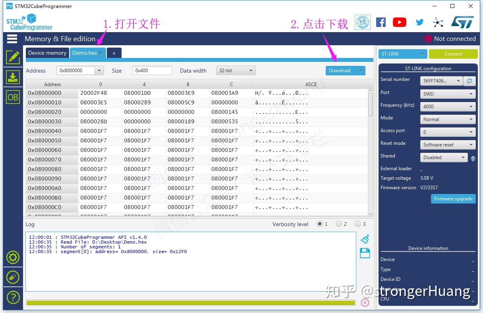The height and width of the screenshot is (313, 483).
Task: Open the Option Bytes OB panel
Action: (x=13, y=97)
